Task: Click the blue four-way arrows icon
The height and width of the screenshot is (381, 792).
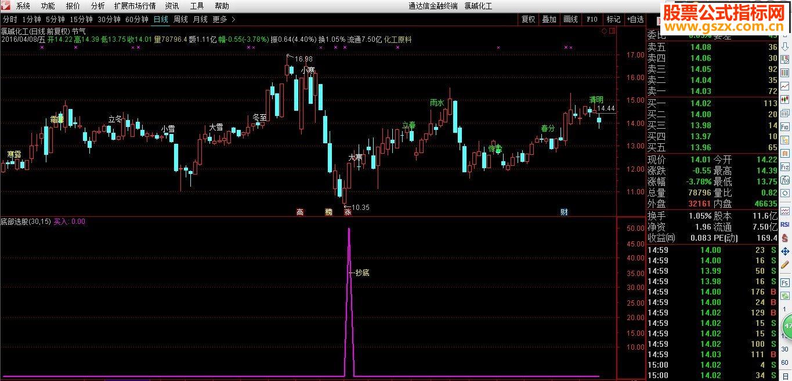Action: (x=785, y=251)
